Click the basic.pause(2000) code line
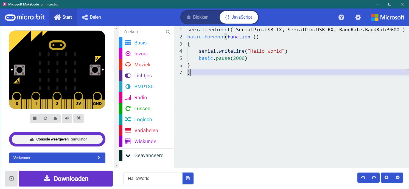Viewport: 409px width, 189px height. click(223, 58)
